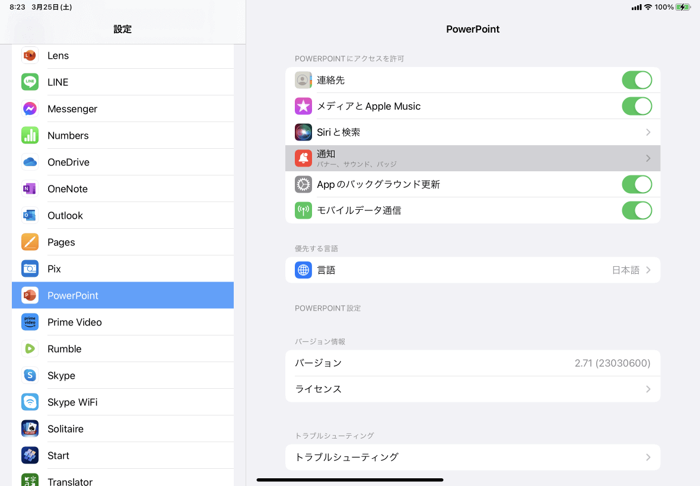700x486 pixels.
Task: Open Messenger icon in sidebar
Action: pos(30,108)
